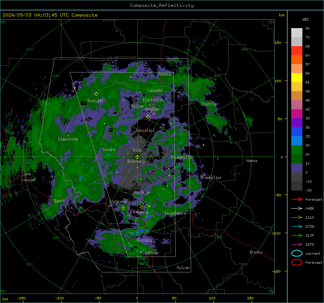The image size is (324, 303).
Task: Click the yellow diamond marker below Cochrane
Action: coord(123,208)
